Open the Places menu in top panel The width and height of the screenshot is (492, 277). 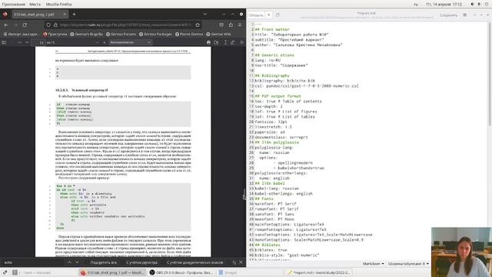[35, 5]
